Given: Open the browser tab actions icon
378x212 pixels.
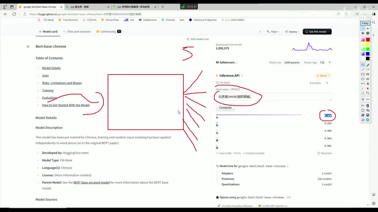Looking at the screenshot, I should [12, 7].
